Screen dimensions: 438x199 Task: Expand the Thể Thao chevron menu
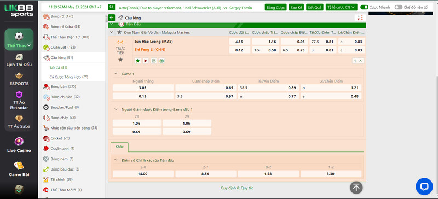click(x=29, y=46)
